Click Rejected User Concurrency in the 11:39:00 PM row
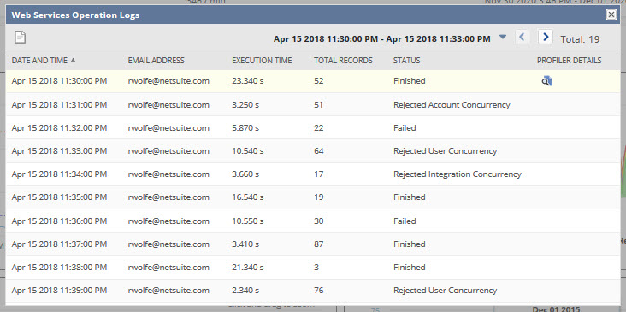The height and width of the screenshot is (312, 626). click(446, 291)
